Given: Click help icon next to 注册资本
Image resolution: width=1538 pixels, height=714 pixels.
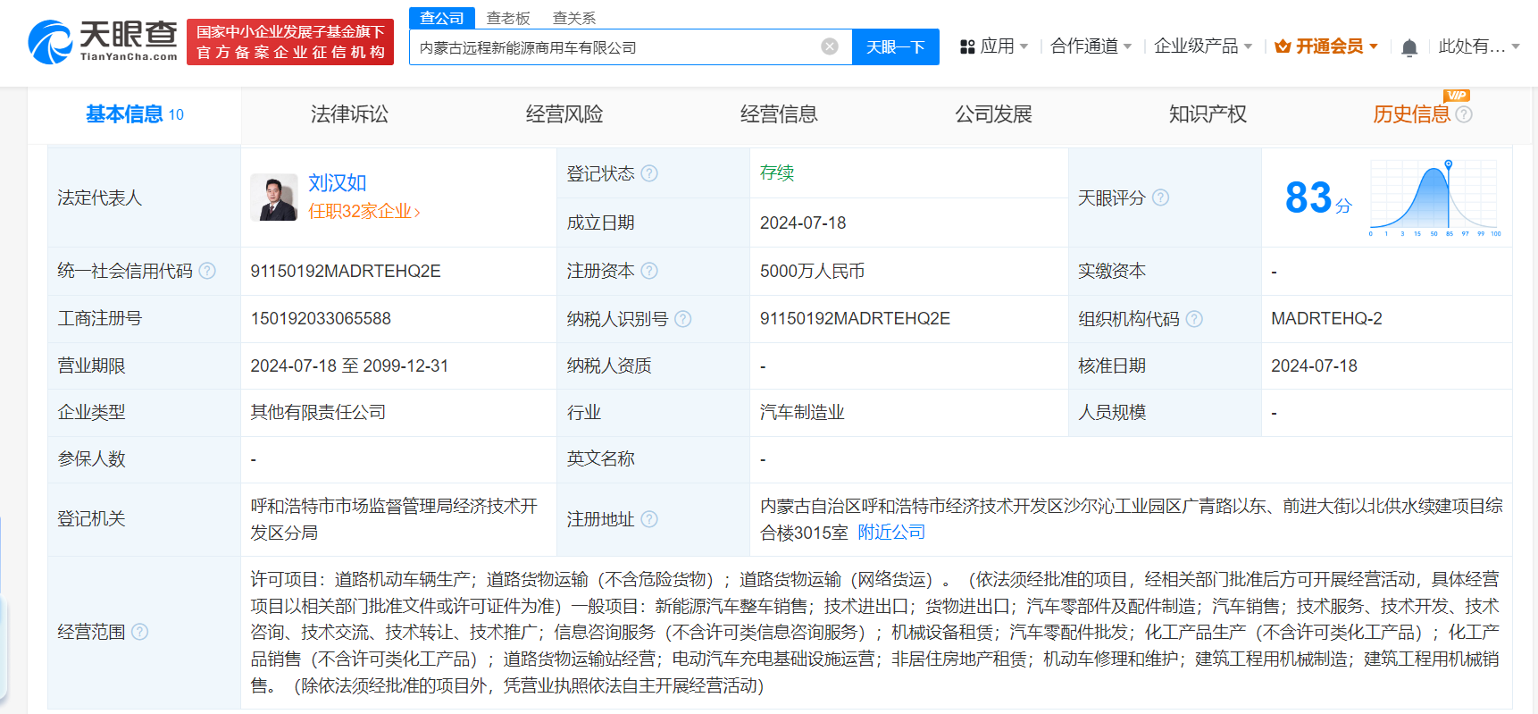Looking at the screenshot, I should point(649,271).
